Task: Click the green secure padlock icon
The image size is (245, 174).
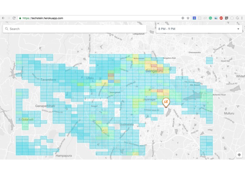Action: [x=20, y=18]
